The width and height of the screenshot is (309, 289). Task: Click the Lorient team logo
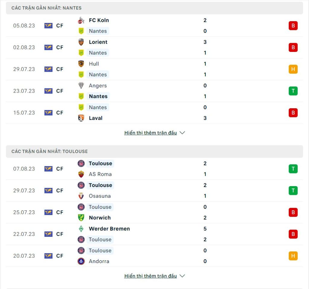point(81,42)
